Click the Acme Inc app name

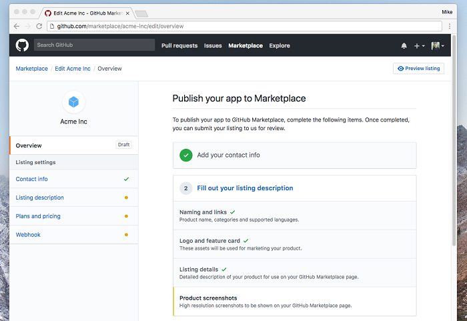tap(73, 121)
